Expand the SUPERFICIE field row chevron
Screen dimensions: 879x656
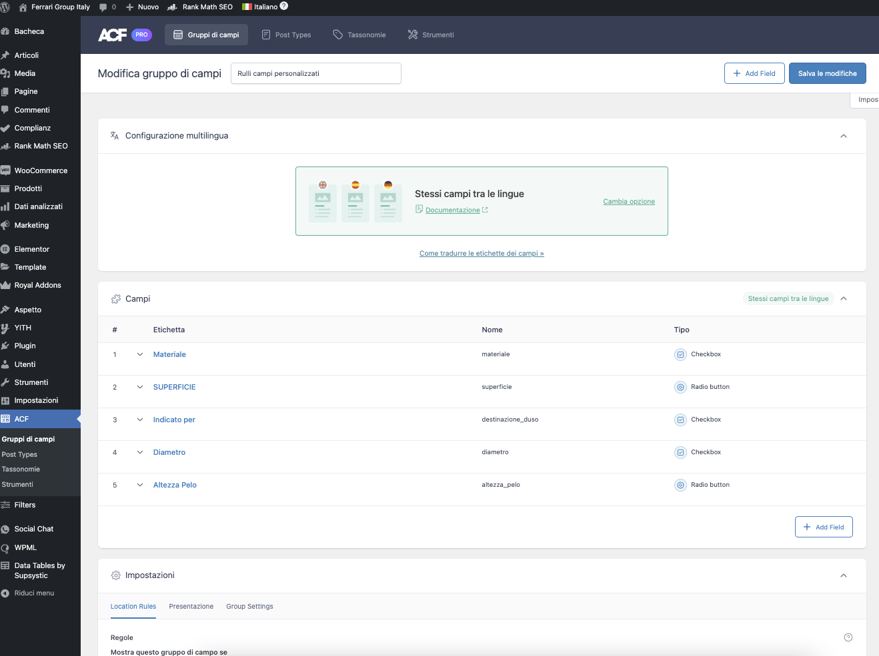tap(140, 387)
